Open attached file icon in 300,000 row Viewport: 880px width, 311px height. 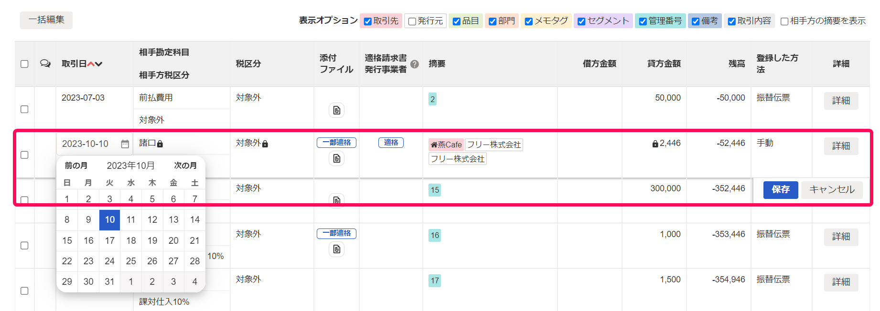click(337, 200)
